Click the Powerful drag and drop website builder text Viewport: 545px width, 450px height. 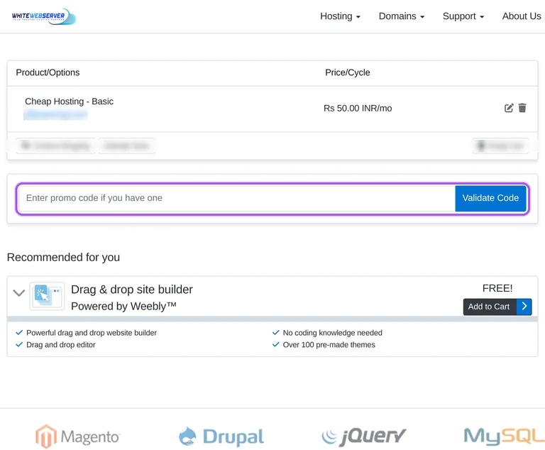[x=92, y=333]
